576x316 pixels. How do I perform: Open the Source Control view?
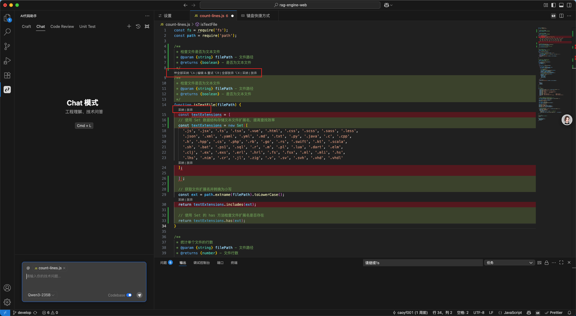tap(7, 46)
